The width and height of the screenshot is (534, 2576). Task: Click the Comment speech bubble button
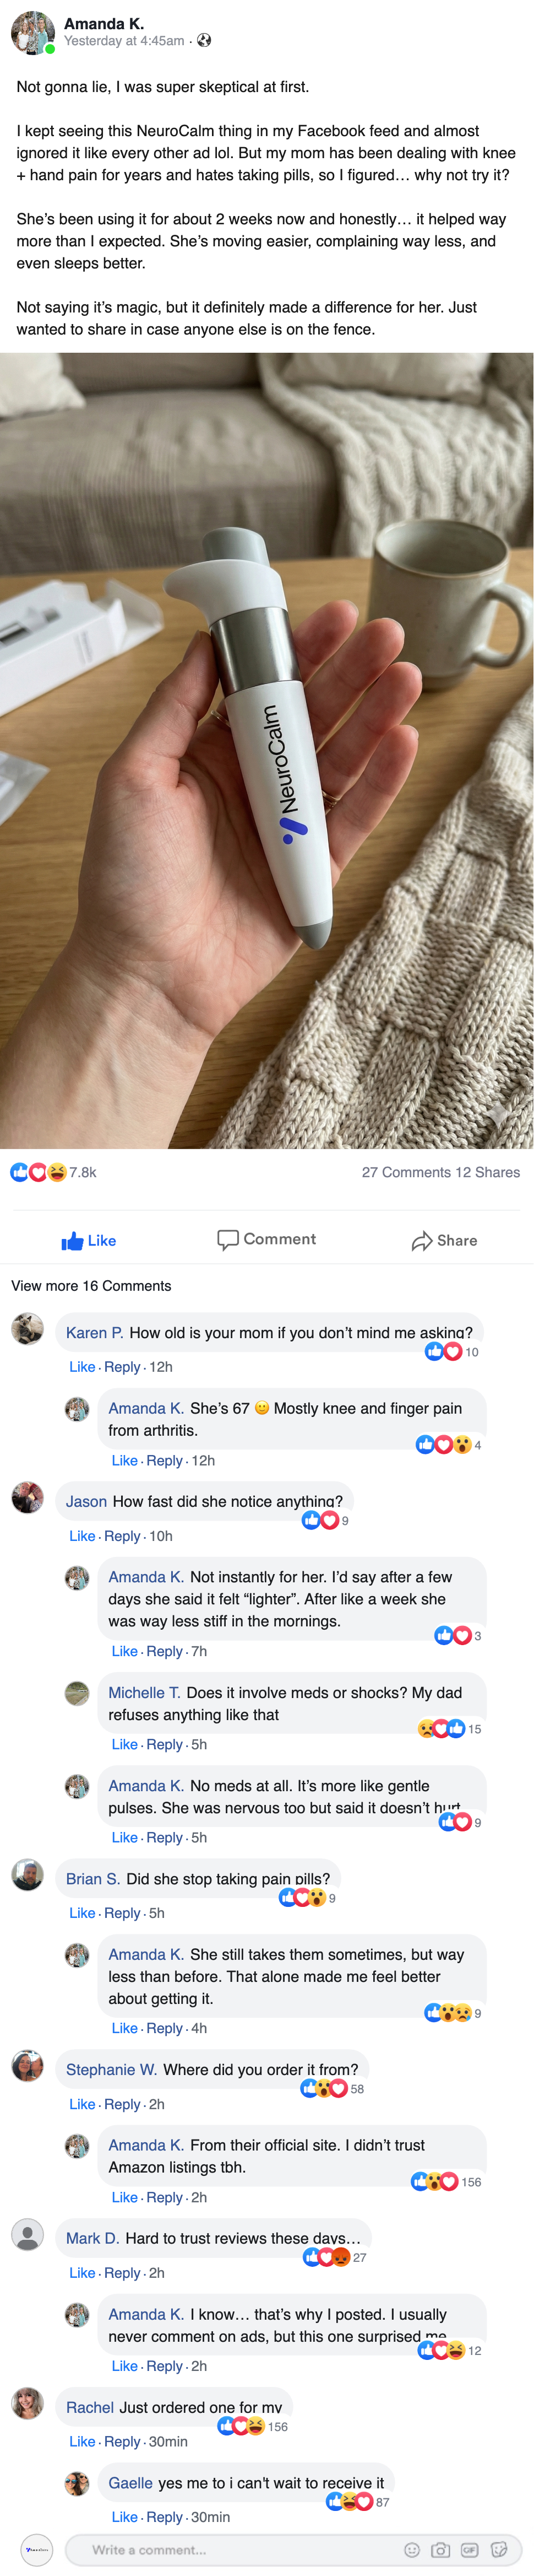tap(266, 1239)
